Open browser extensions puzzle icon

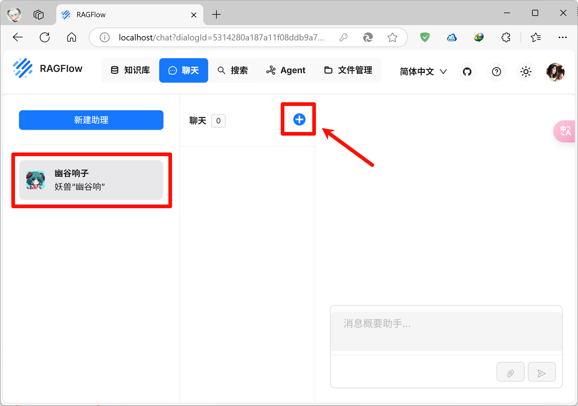[x=506, y=37]
